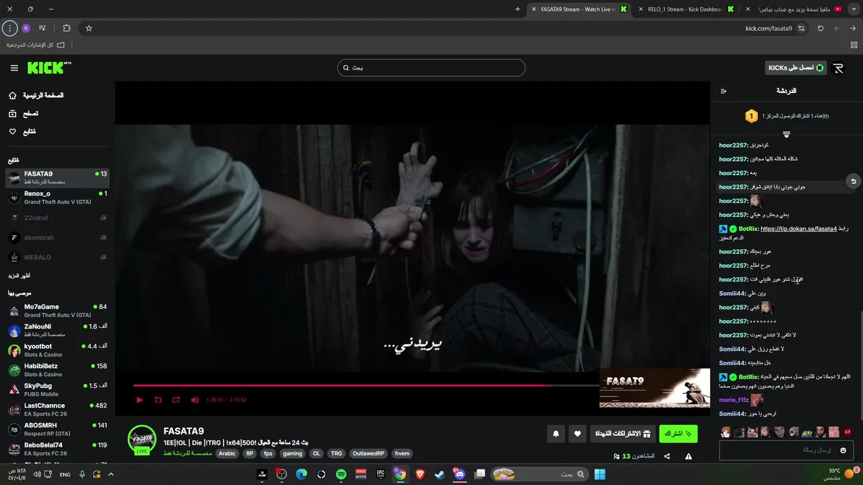This screenshot has width=863, height=485.
Task: Click username mario_f15 in chat
Action: (733, 400)
